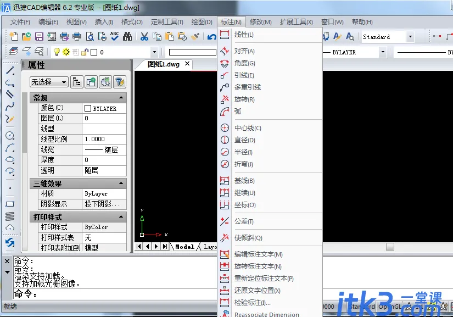This screenshot has height=317, width=453.
Task: Choose 中心线(C) center mark entry
Action: 270,127
